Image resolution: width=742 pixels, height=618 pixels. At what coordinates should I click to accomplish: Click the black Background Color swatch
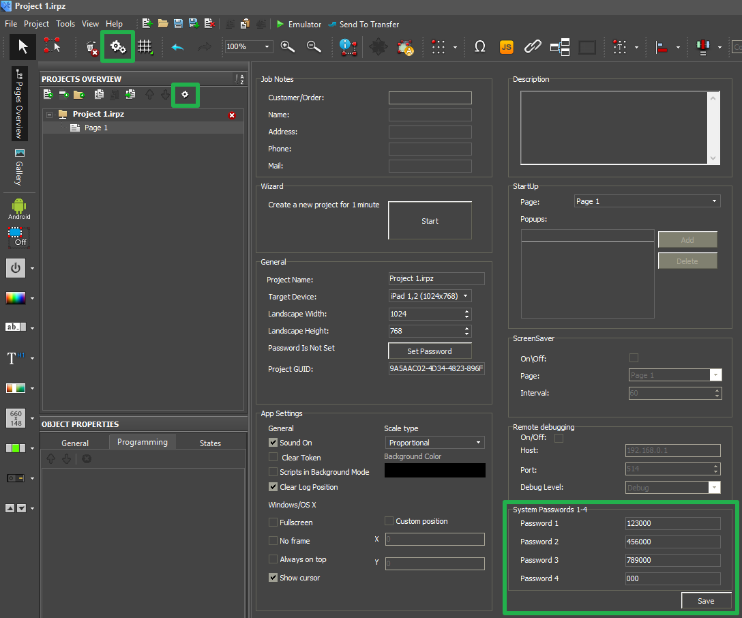click(x=434, y=471)
